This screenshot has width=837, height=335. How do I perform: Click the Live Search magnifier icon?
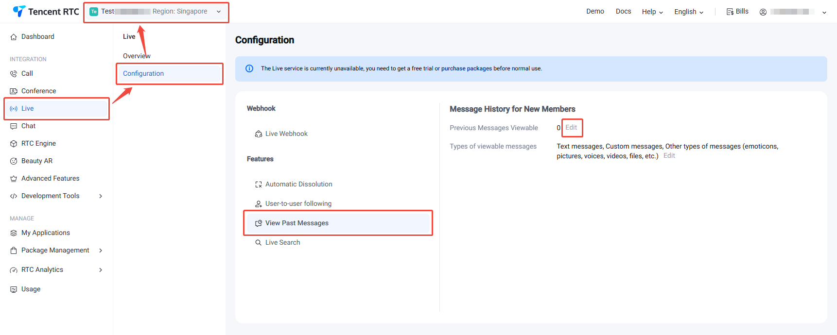[x=259, y=243]
